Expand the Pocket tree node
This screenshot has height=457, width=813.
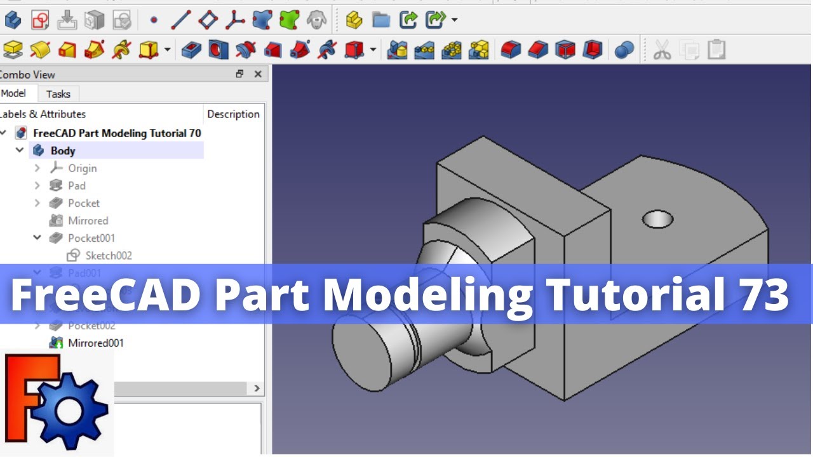(x=37, y=203)
